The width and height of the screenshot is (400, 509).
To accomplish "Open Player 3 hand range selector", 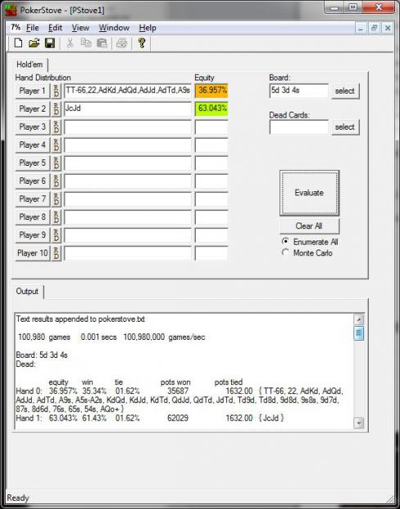I will (33, 127).
